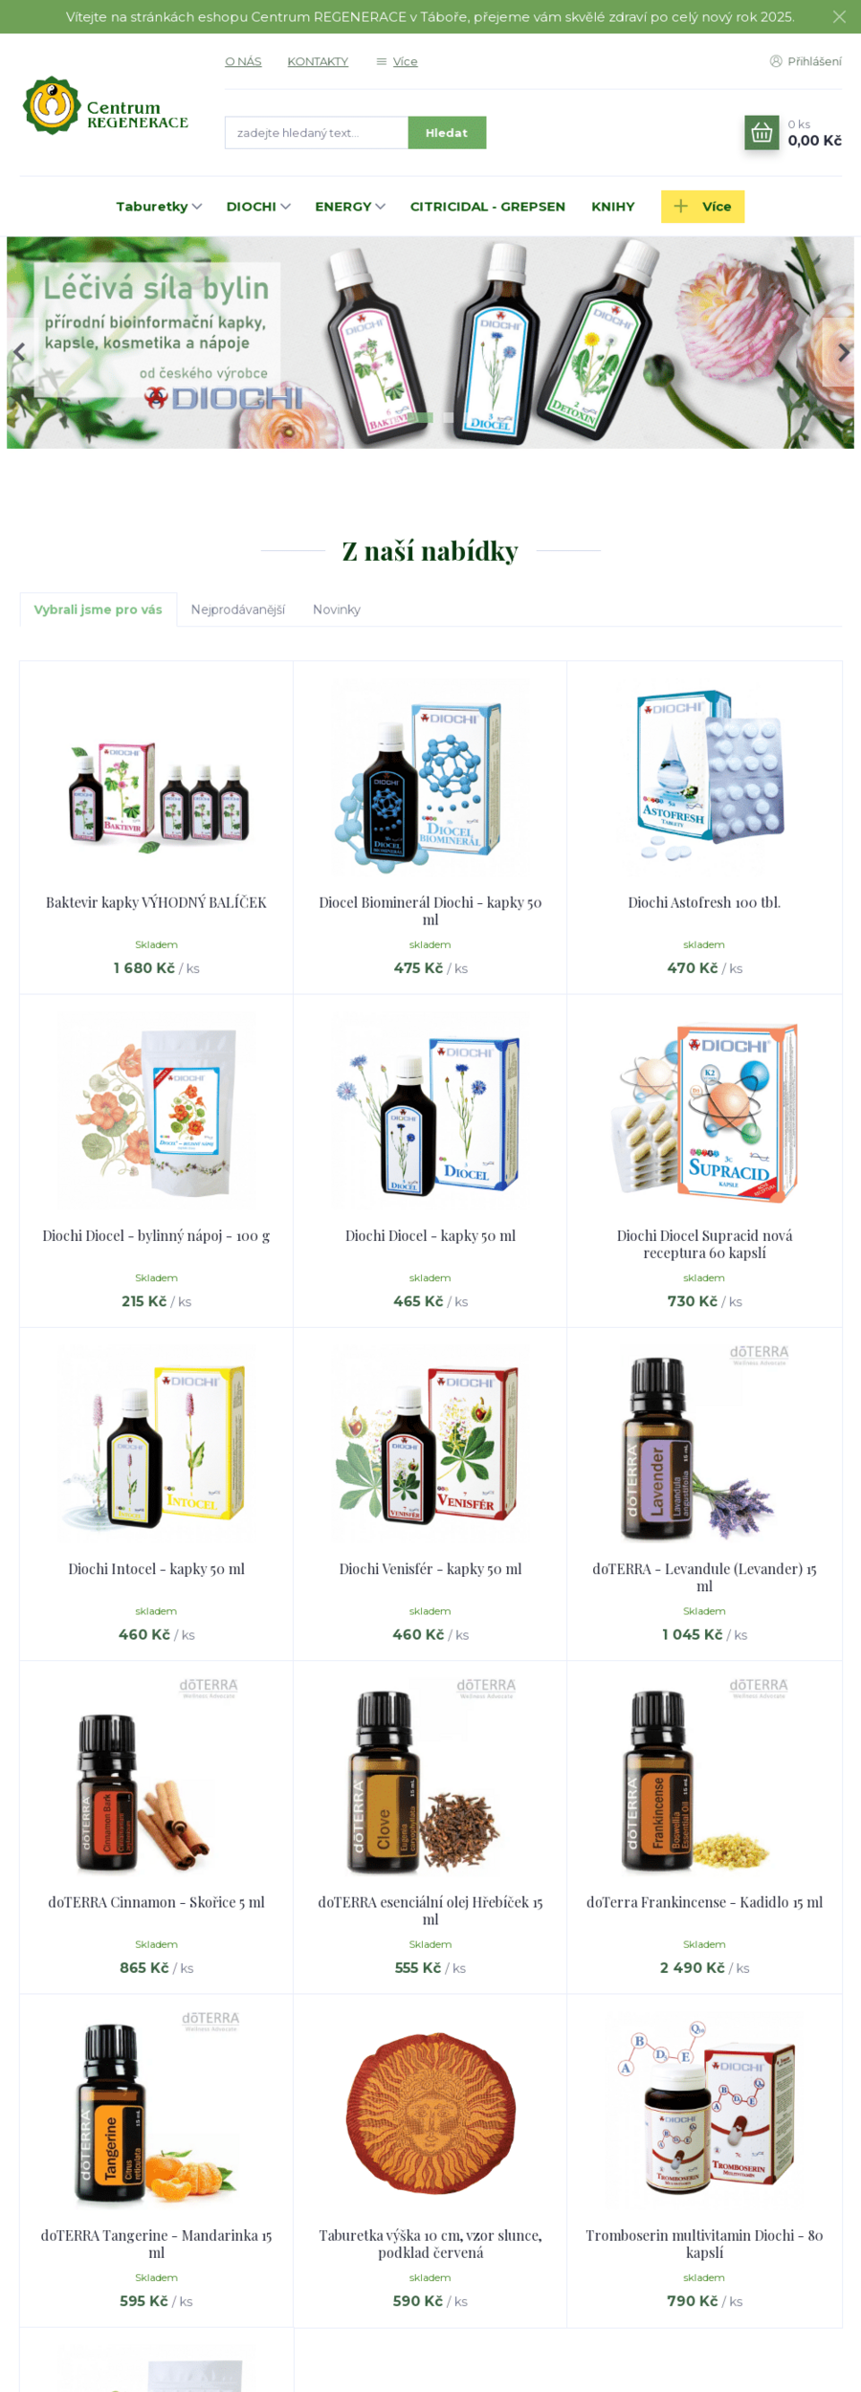This screenshot has width=861, height=2392.
Task: Open Přihlášení user login
Action: [x=806, y=61]
